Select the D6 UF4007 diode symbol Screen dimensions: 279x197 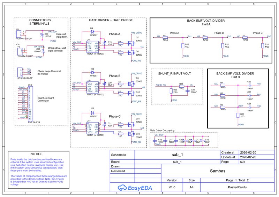click(x=92, y=113)
